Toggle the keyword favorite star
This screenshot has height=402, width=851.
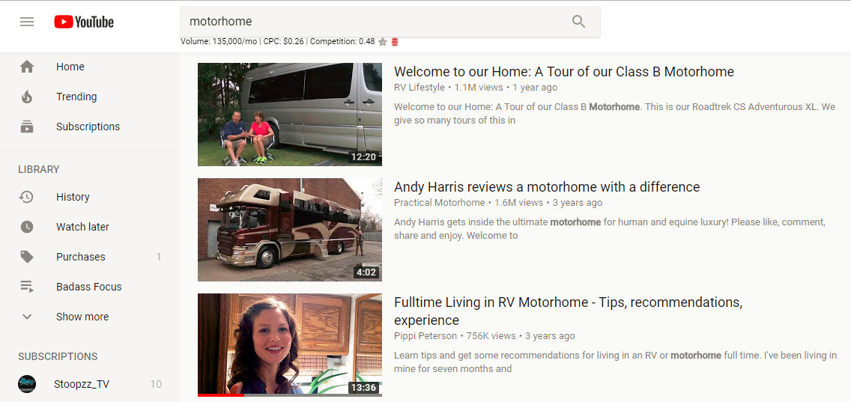pos(383,42)
